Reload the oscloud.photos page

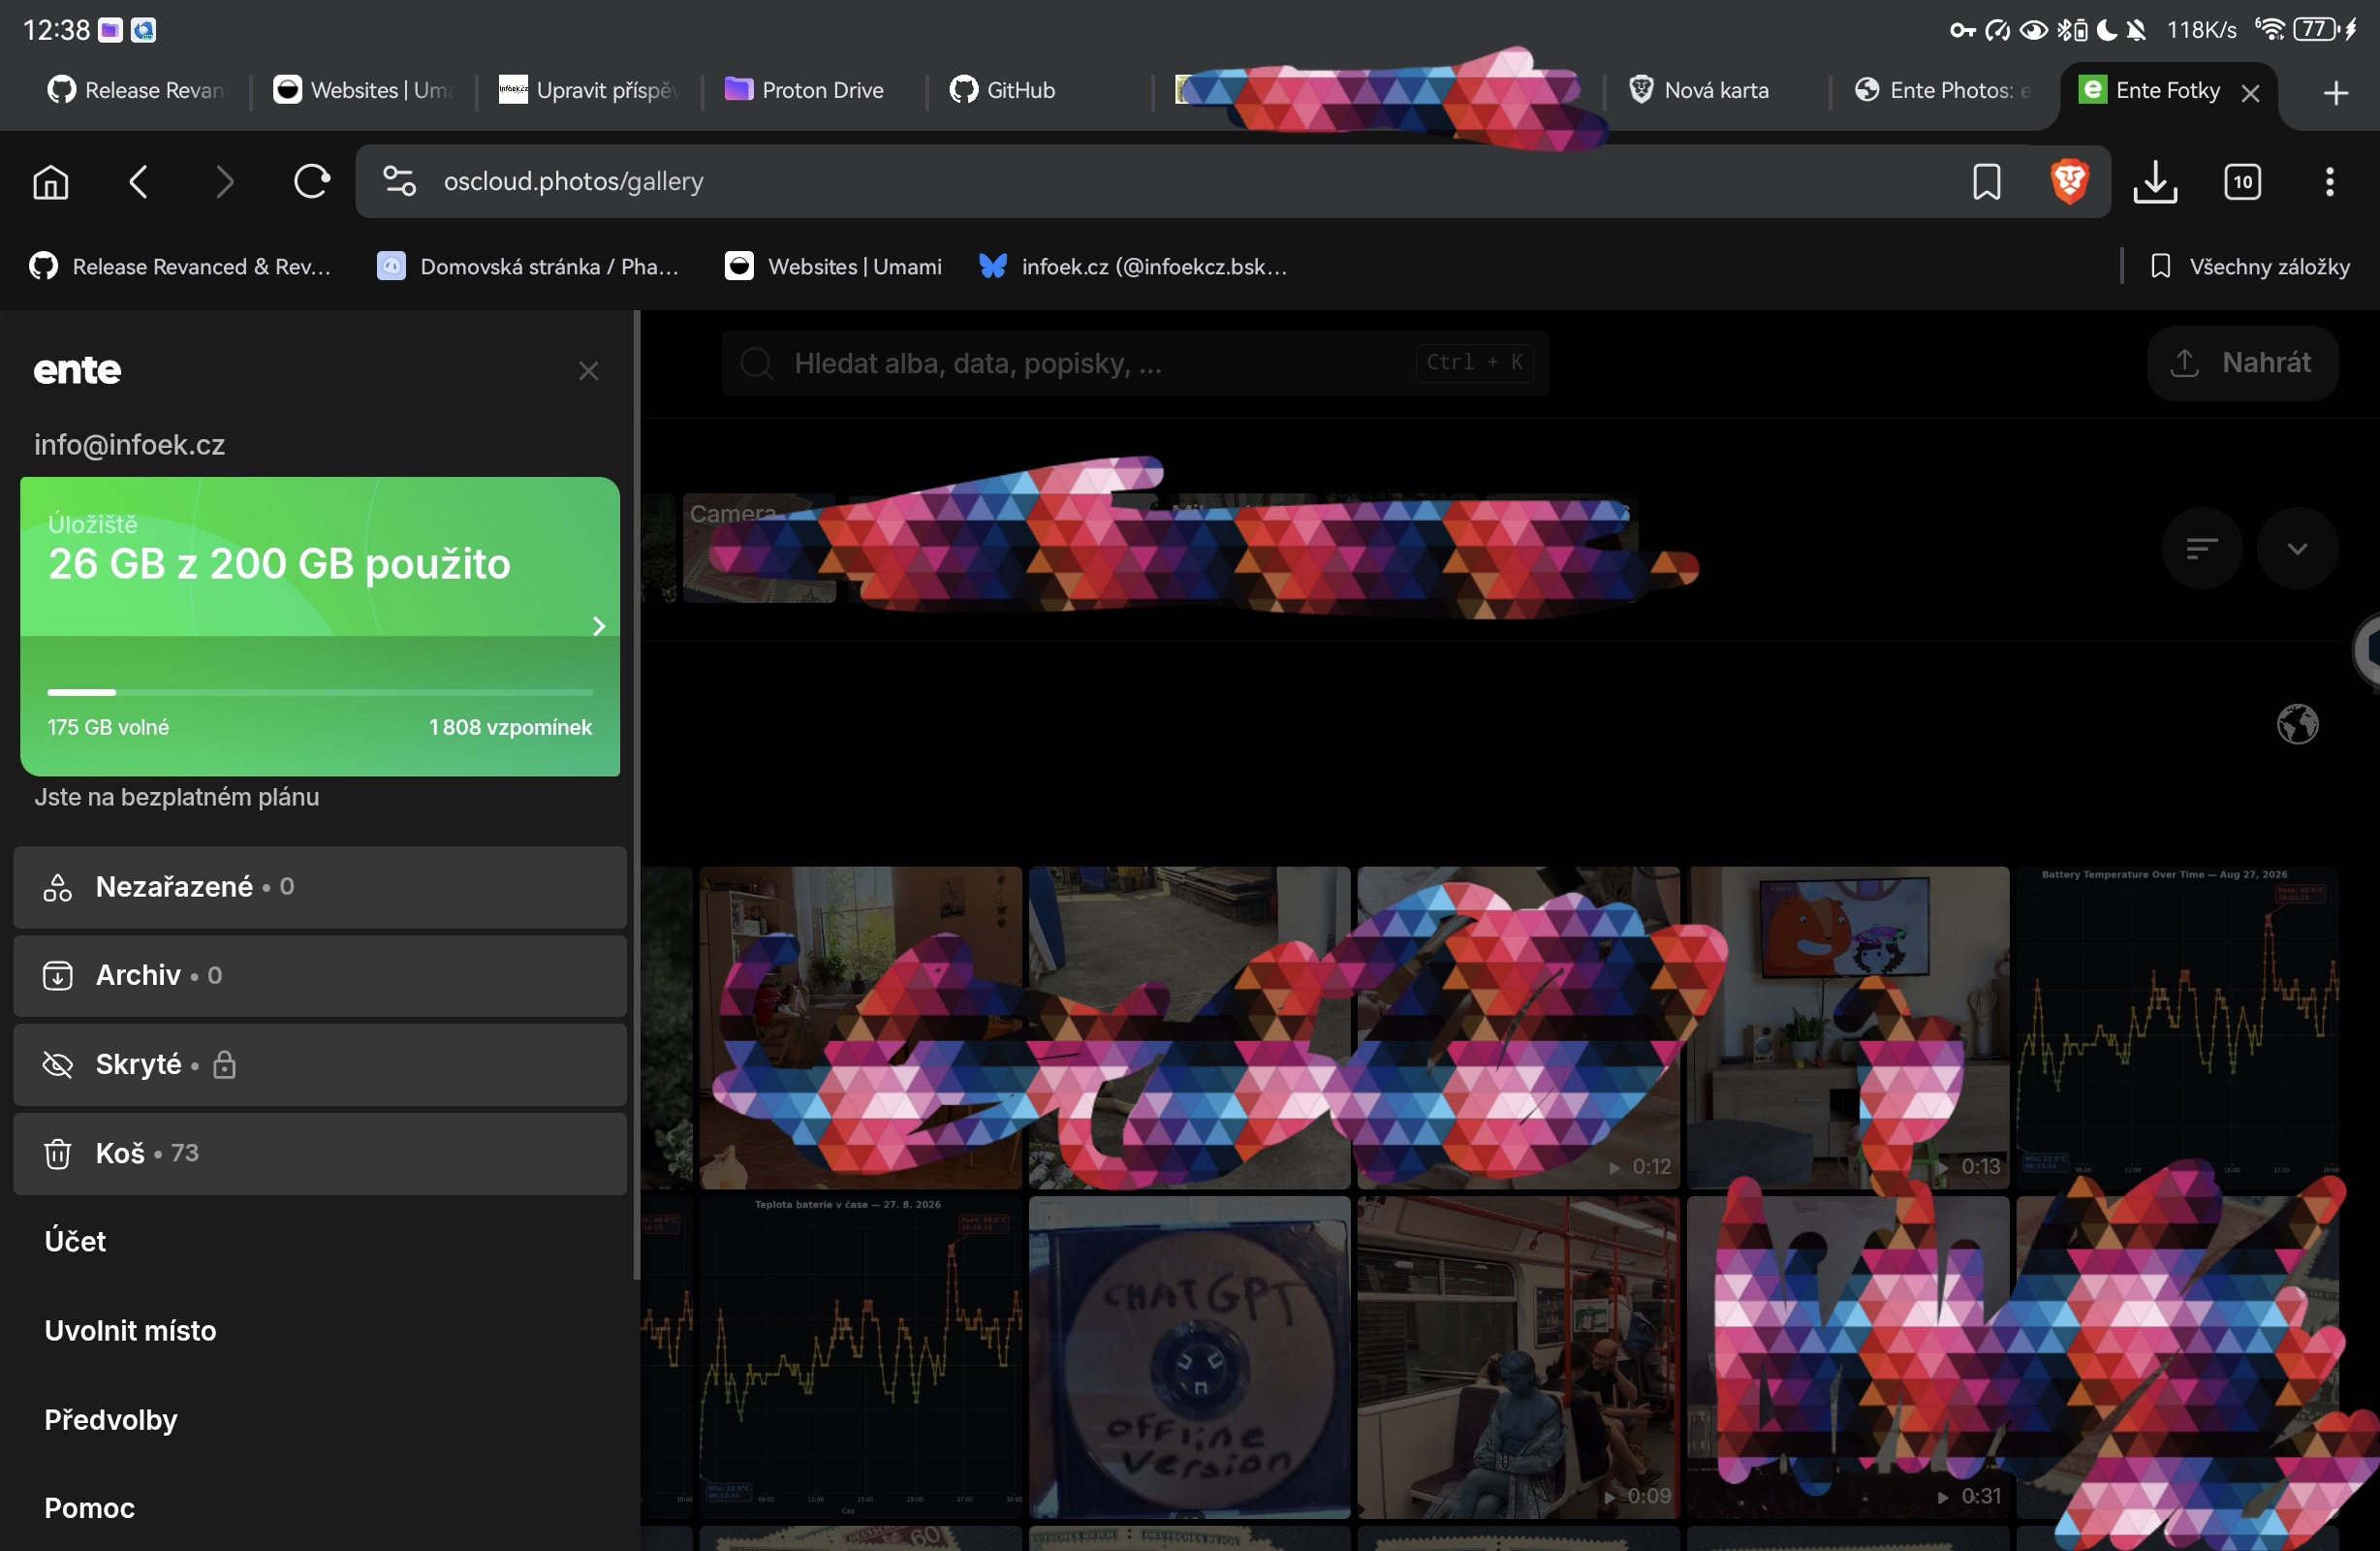tap(311, 182)
